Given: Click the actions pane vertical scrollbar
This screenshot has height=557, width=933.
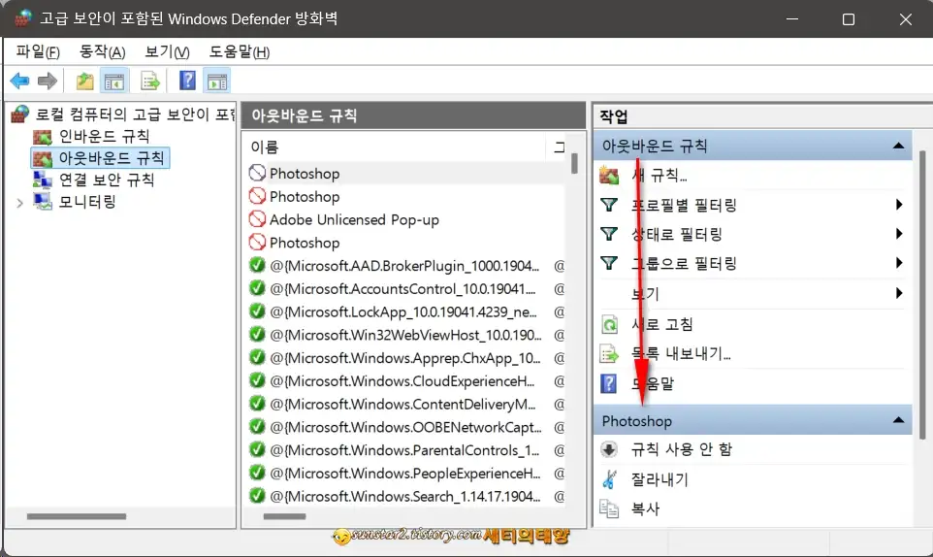Looking at the screenshot, I should [x=923, y=295].
